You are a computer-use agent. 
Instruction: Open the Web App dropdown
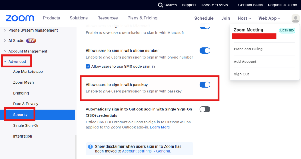click(269, 18)
